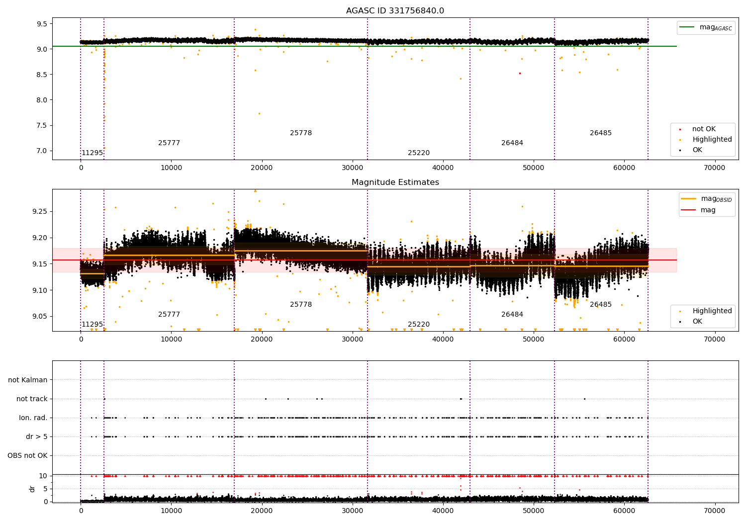Screen dimensions: 746x522
Task: Click obsid label 25778 in top plot
Action: click(301, 133)
